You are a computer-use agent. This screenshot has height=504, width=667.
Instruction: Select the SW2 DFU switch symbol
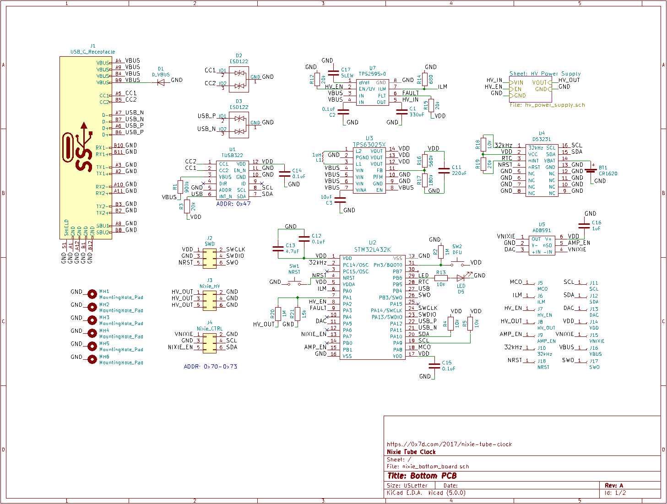(x=457, y=263)
